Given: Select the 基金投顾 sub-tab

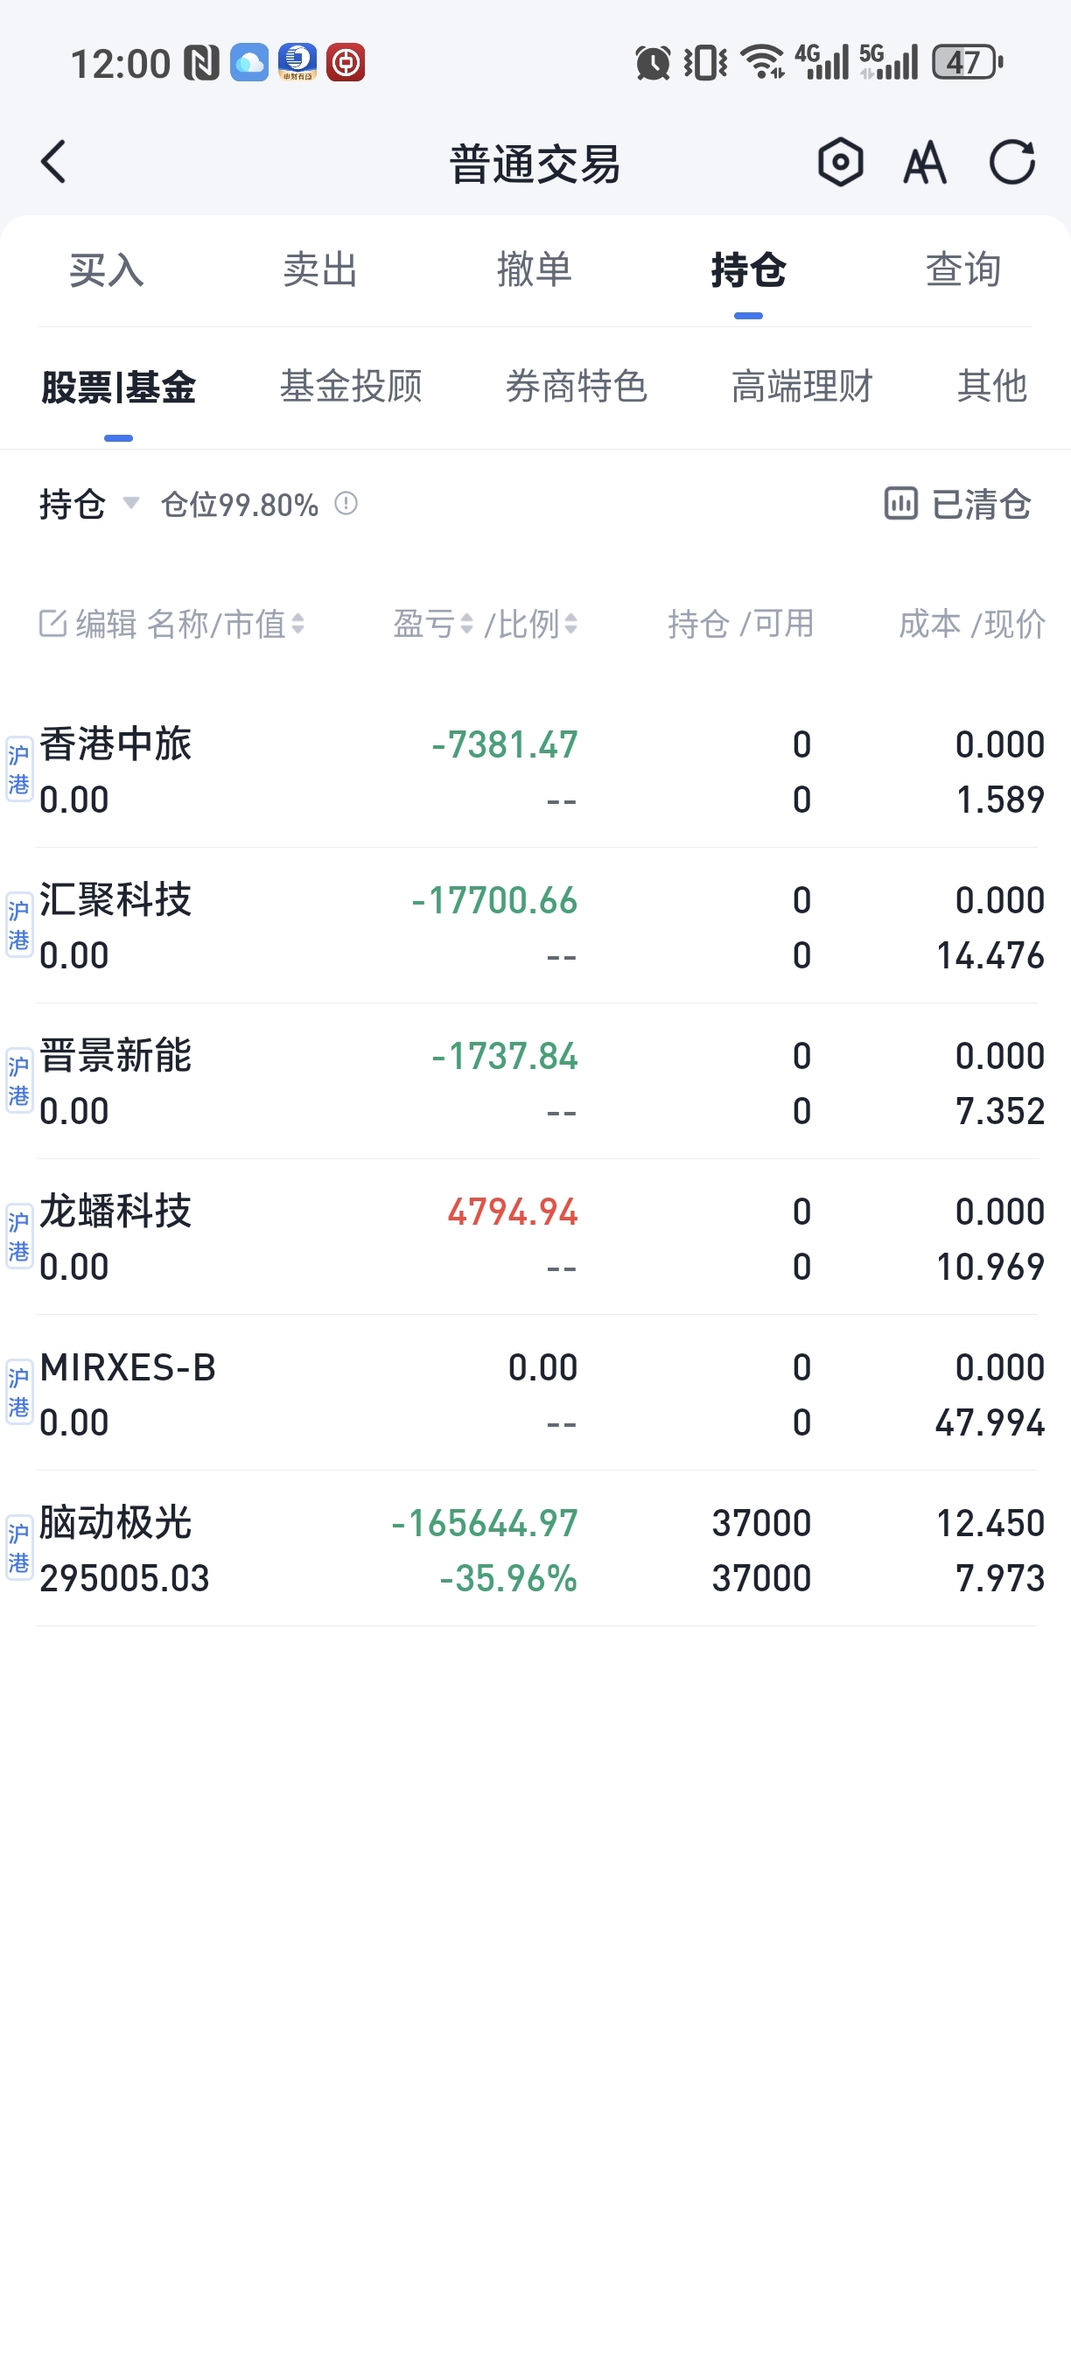Looking at the screenshot, I should point(351,386).
